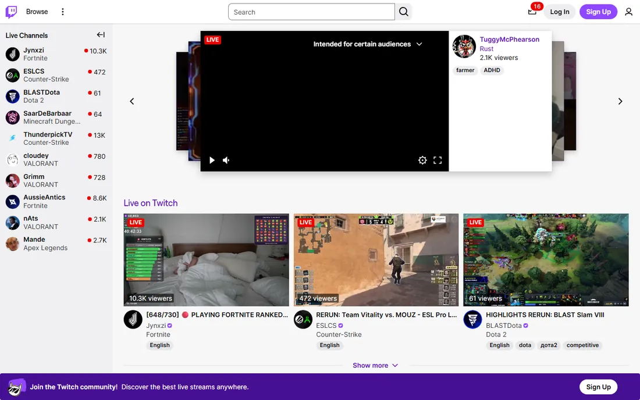Open player settings gear
The image size is (640, 400).
pyautogui.click(x=422, y=160)
